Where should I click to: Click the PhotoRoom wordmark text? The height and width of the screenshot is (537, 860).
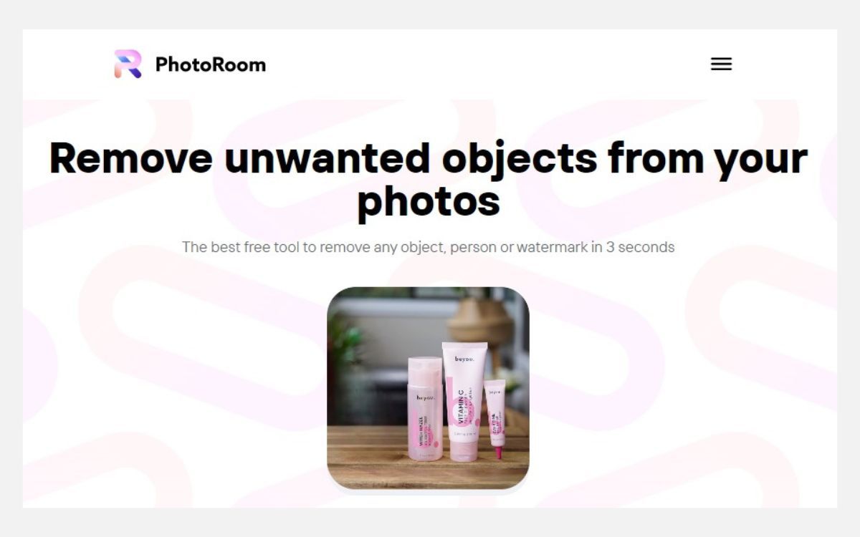point(211,64)
